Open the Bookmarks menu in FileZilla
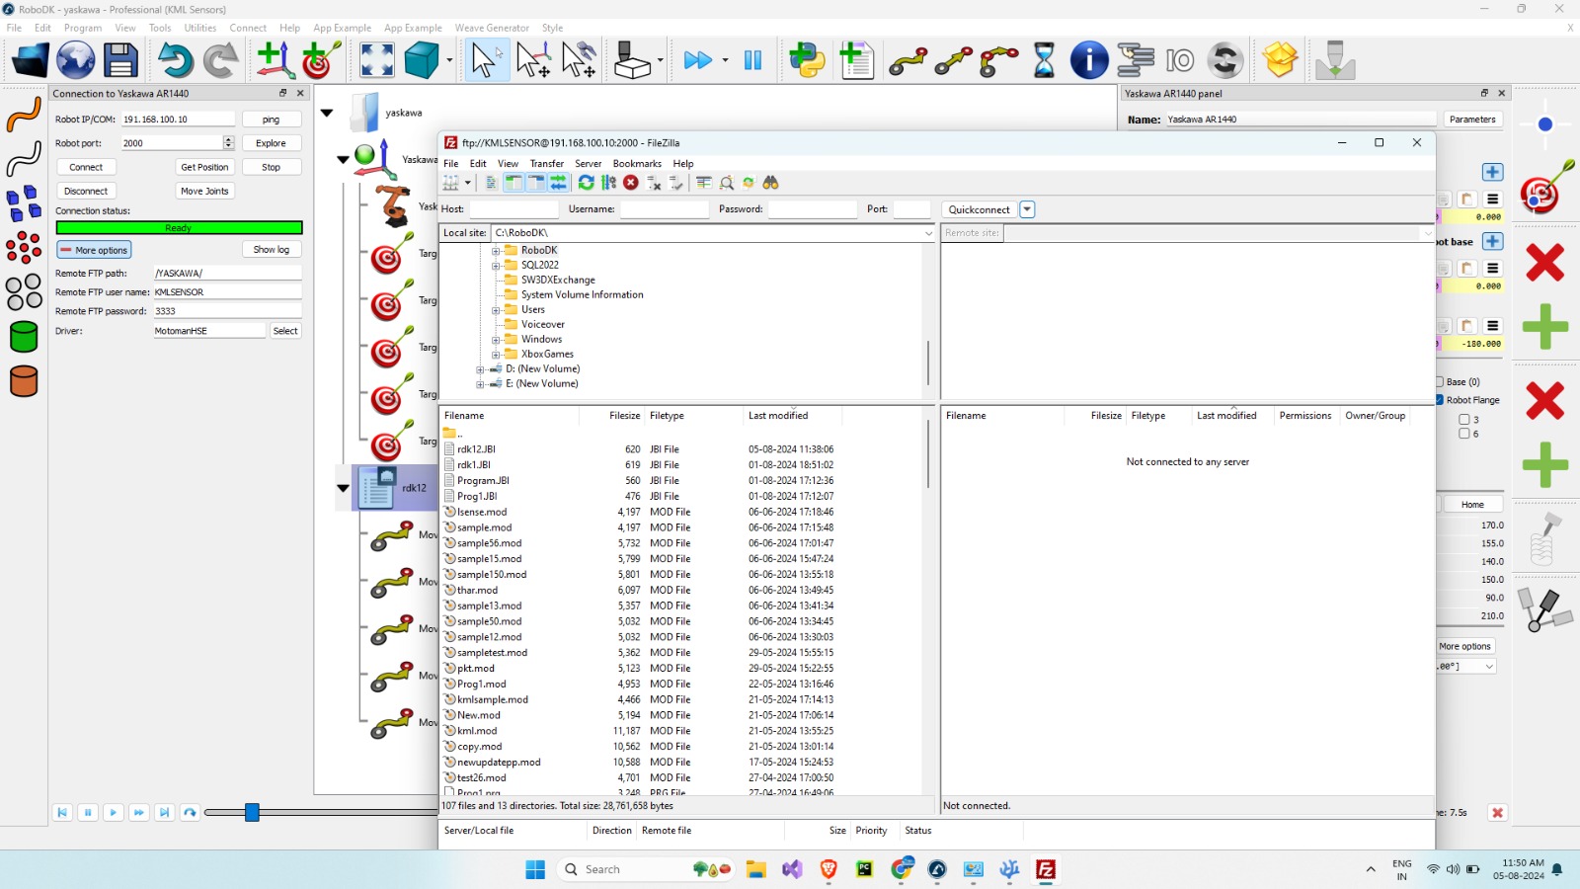Screen dimensions: 1580x889 pos(637,164)
